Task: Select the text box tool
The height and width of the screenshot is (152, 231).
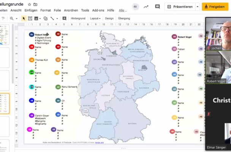Action: [30, 18]
